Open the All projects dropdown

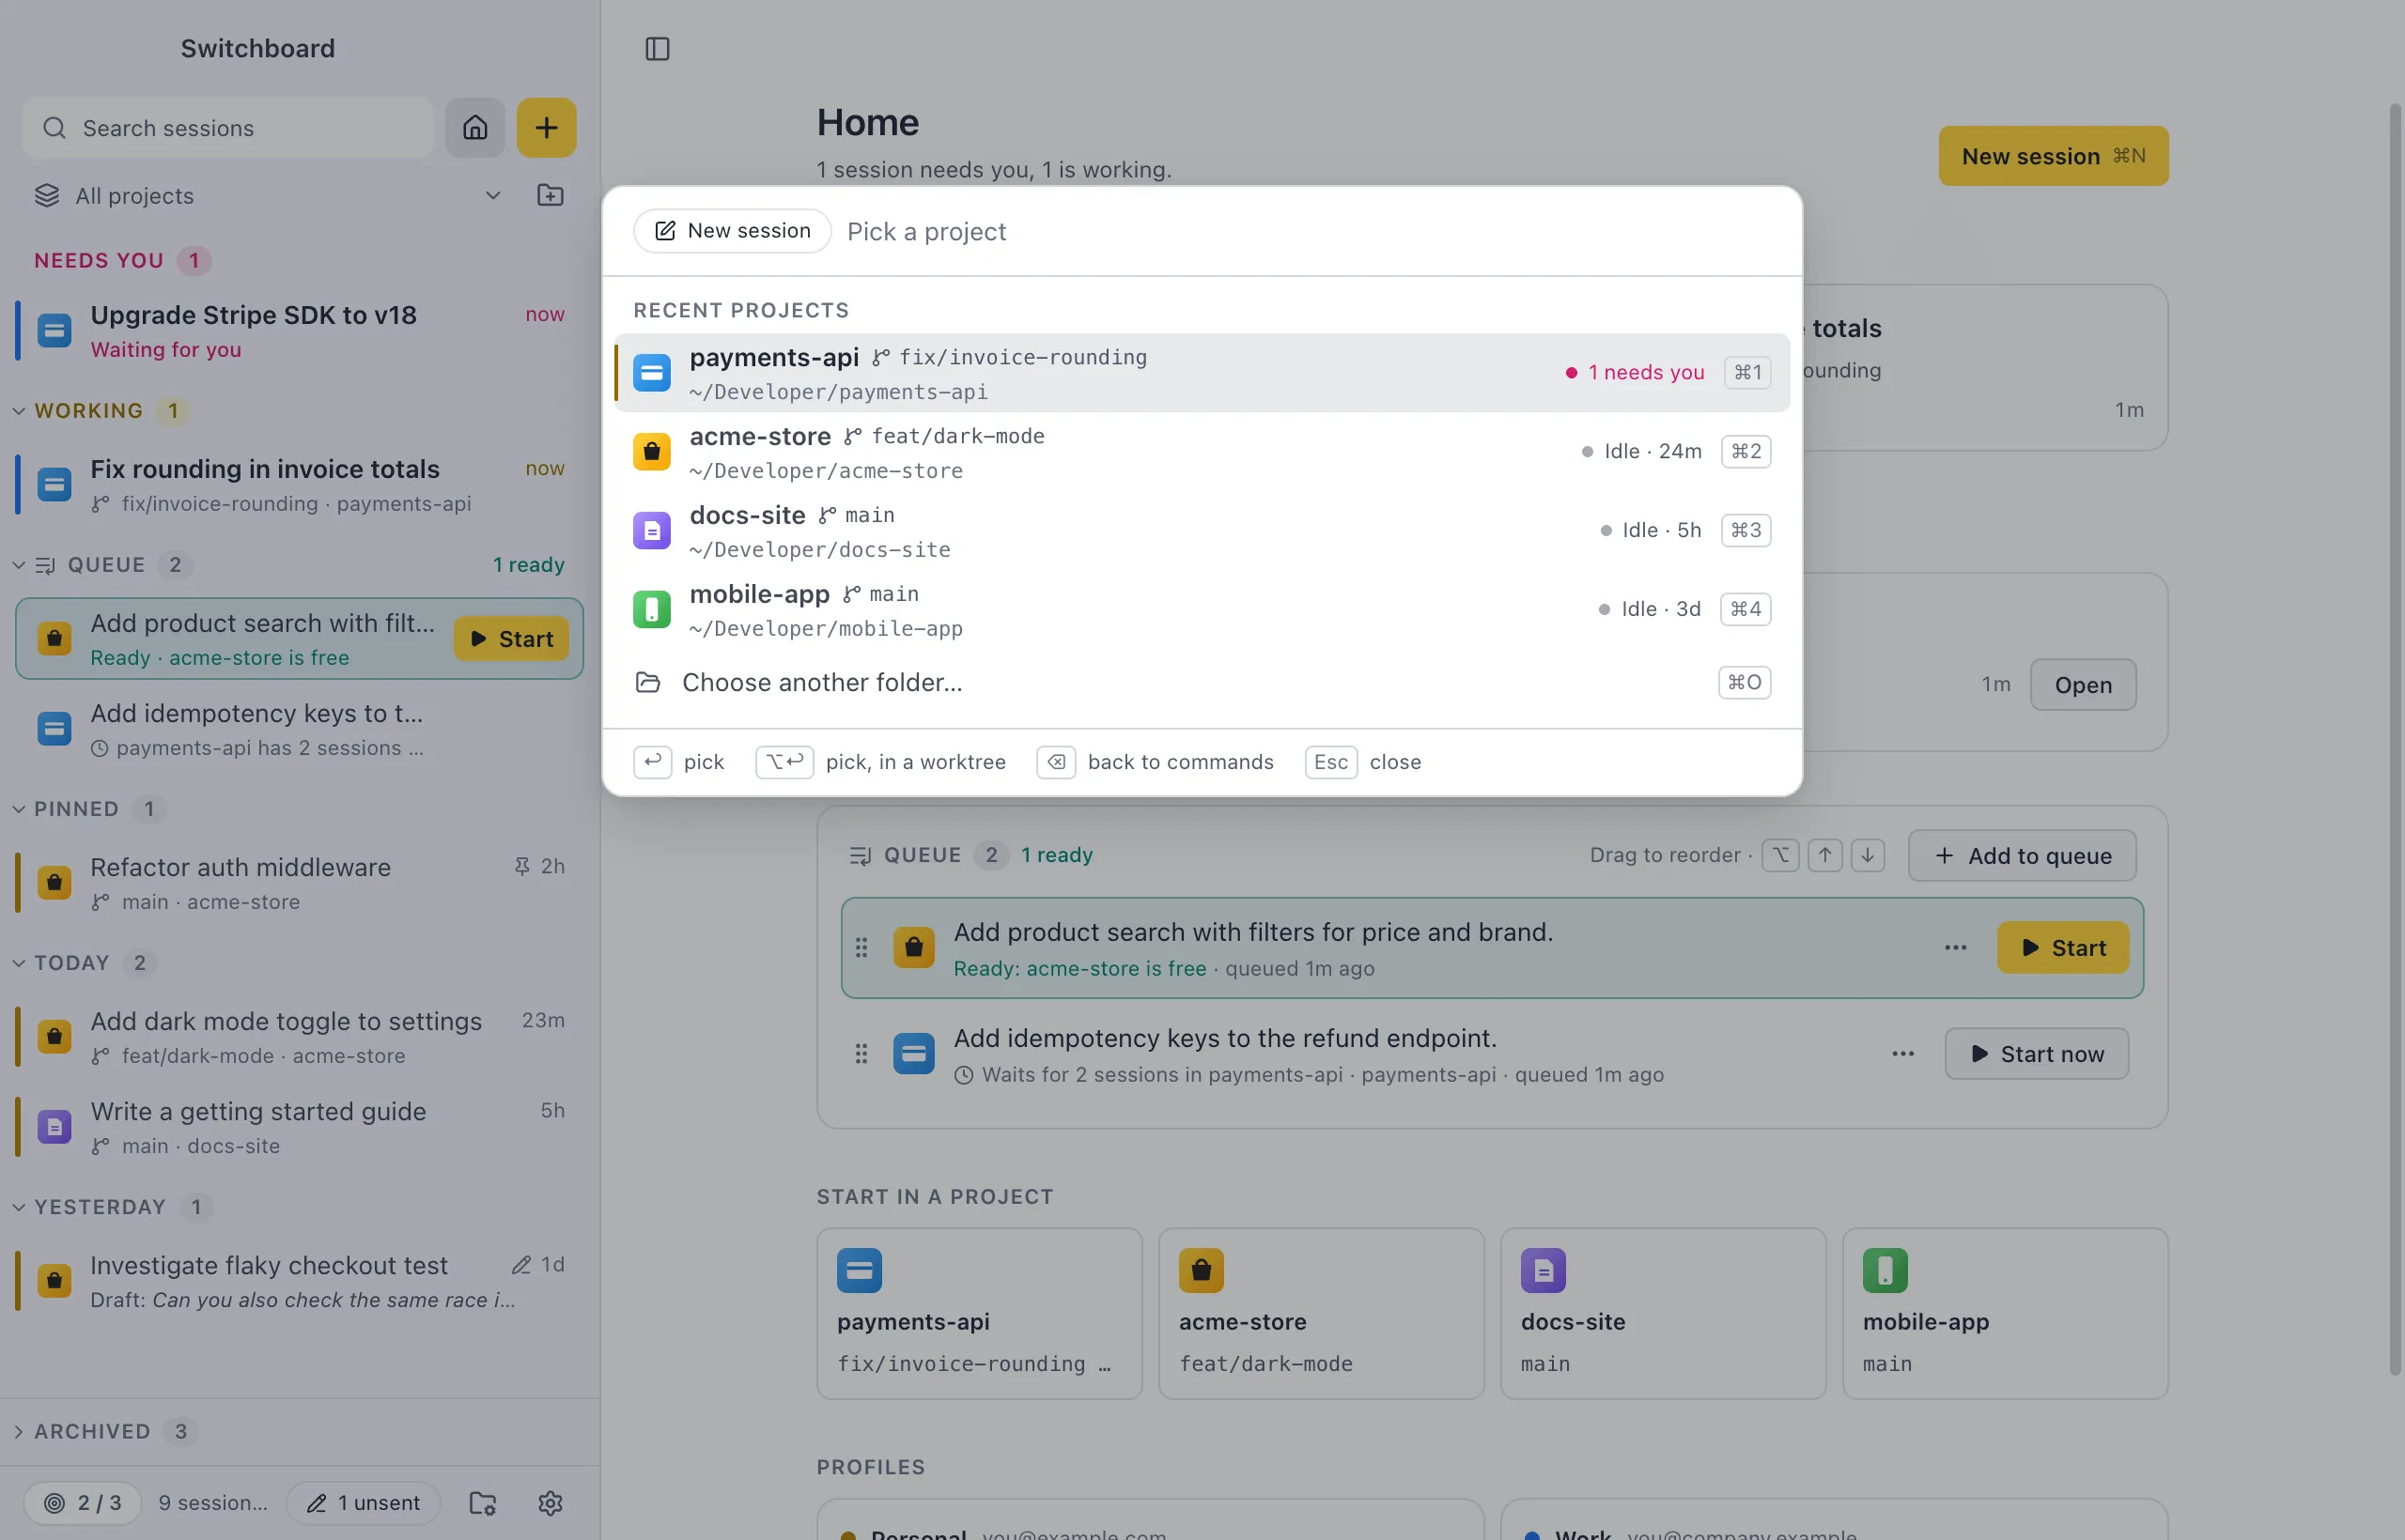pos(268,195)
